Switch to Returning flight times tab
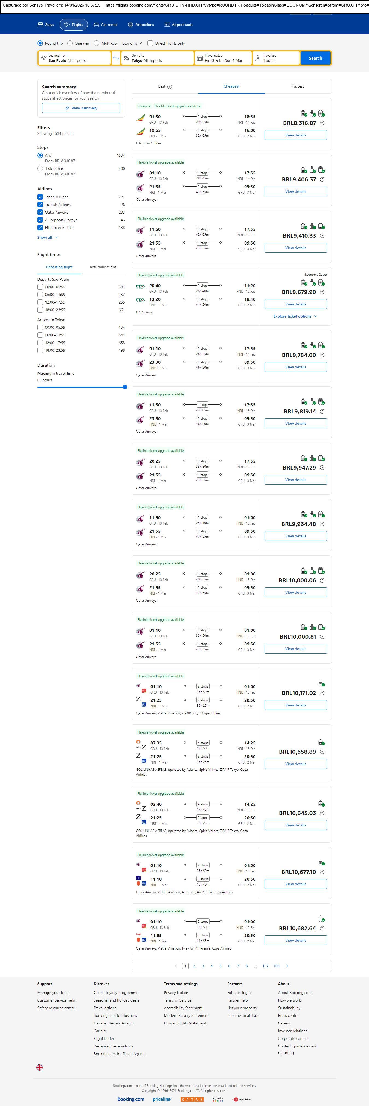369x1106 pixels. (x=103, y=267)
